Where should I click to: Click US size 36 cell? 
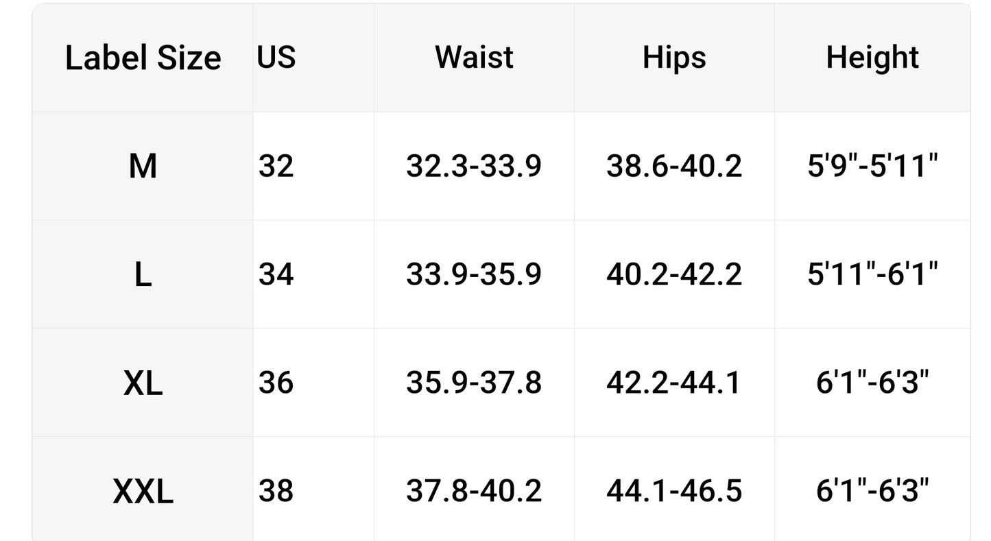coord(276,383)
